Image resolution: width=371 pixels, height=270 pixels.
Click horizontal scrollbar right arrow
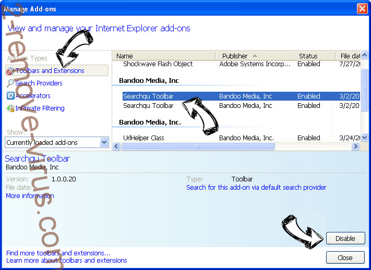(x=355, y=146)
